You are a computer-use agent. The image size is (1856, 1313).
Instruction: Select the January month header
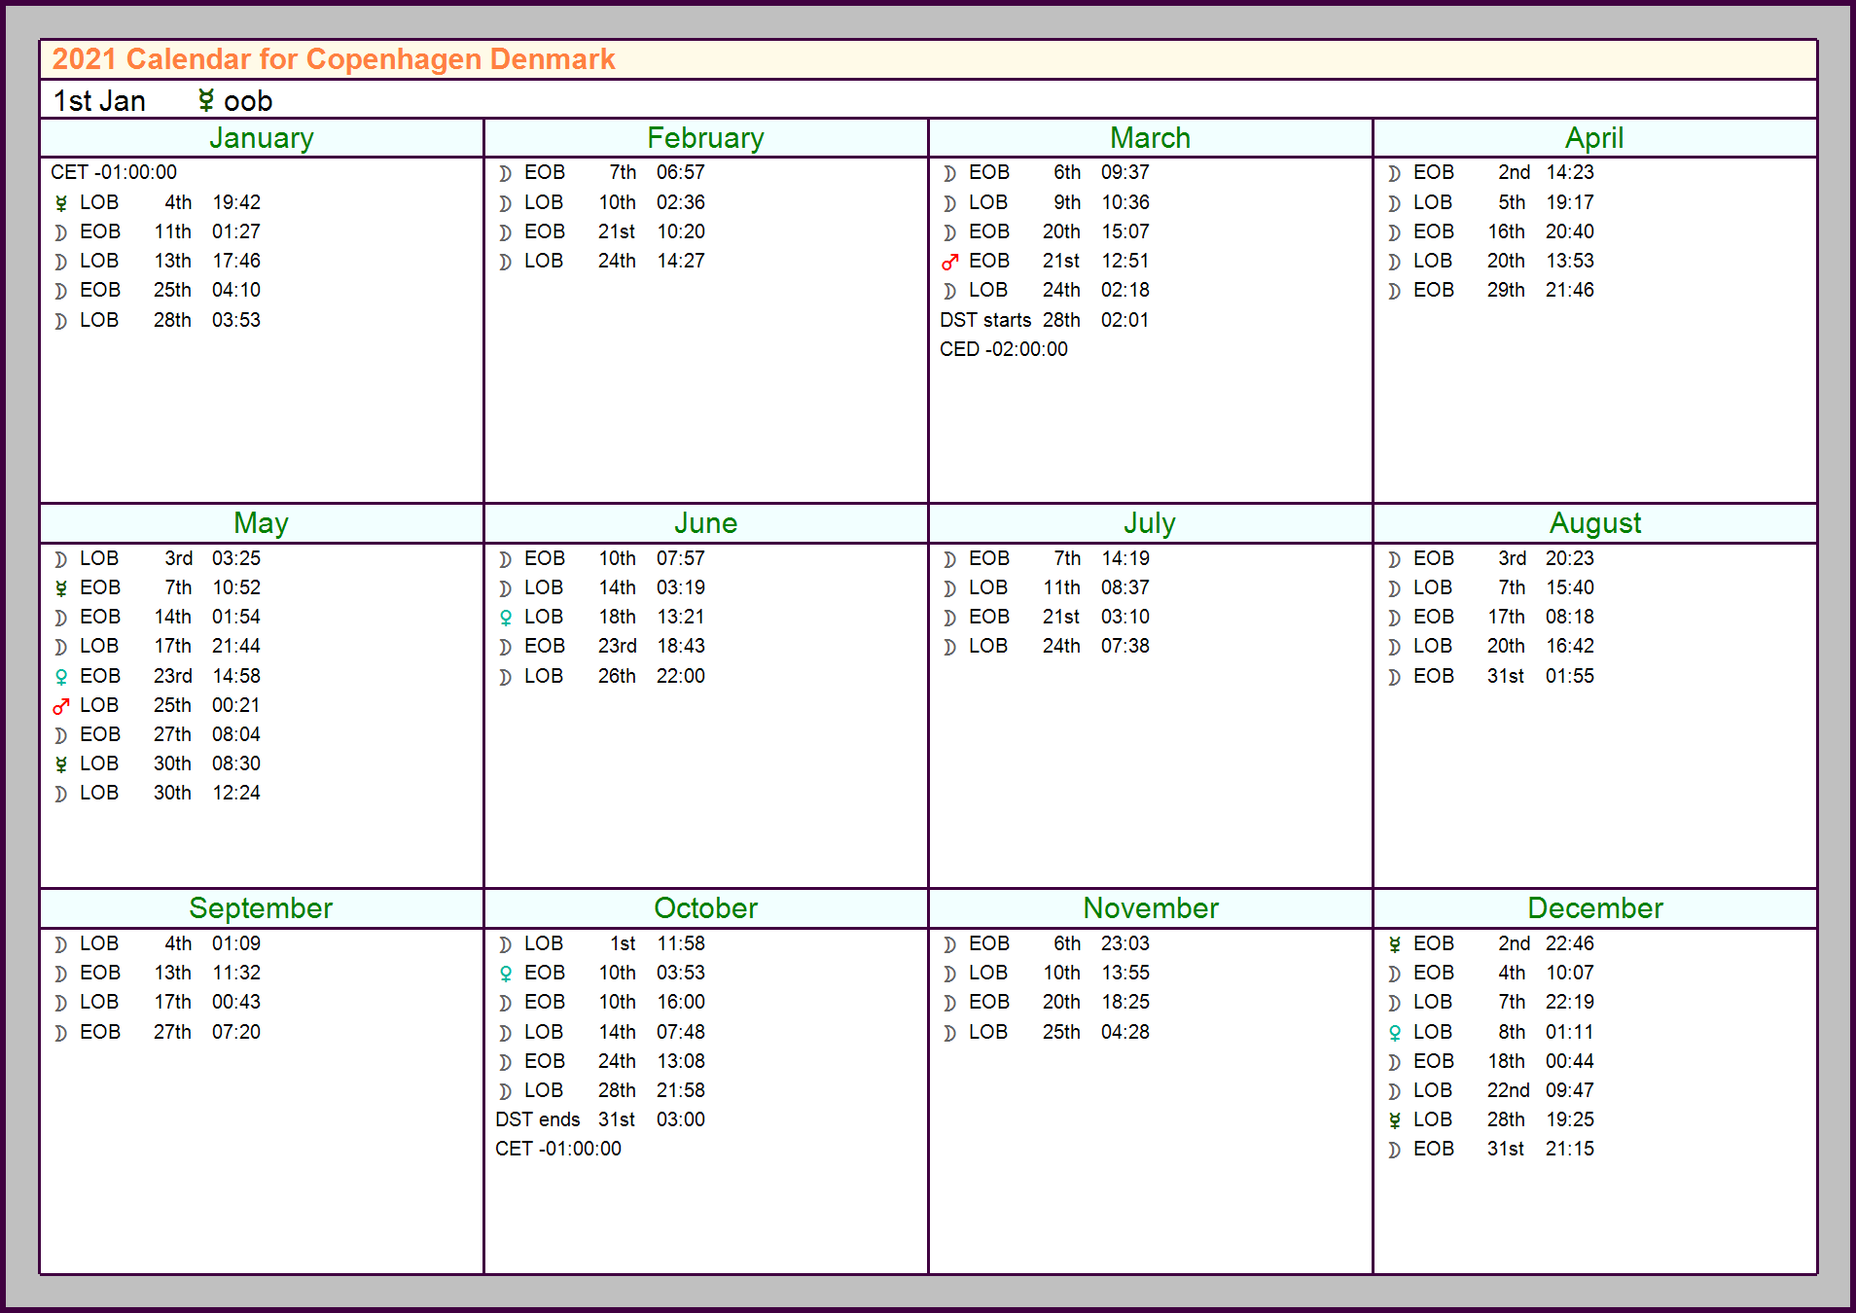pyautogui.click(x=262, y=138)
